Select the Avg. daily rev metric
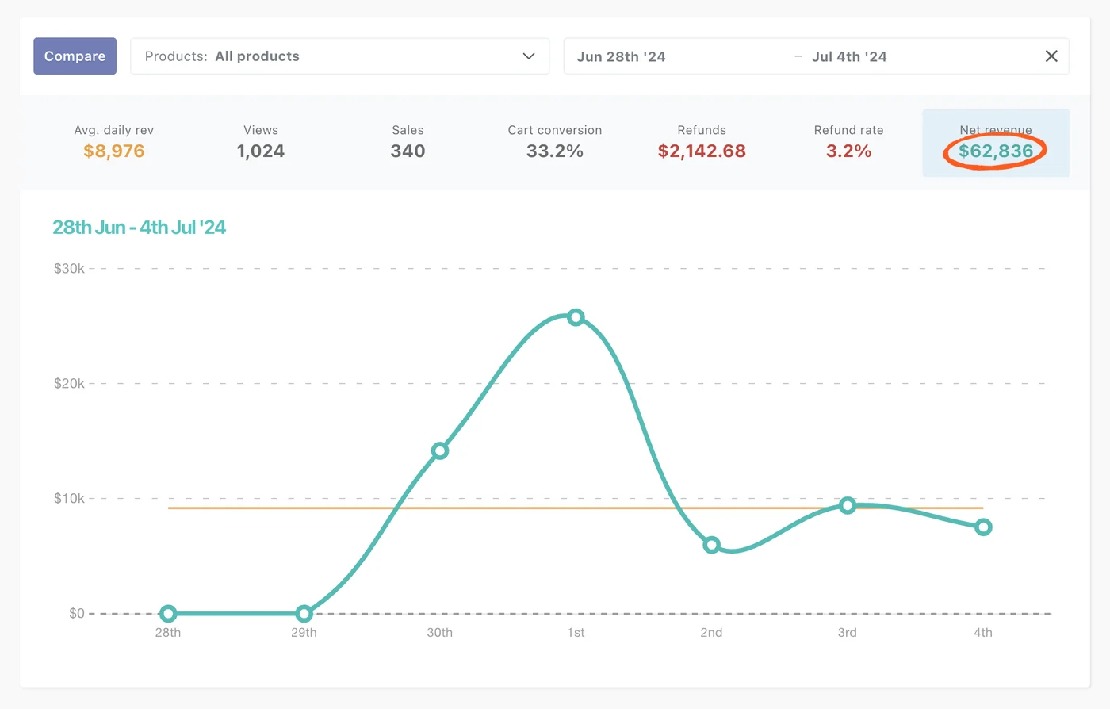This screenshot has height=709, width=1110. (114, 143)
